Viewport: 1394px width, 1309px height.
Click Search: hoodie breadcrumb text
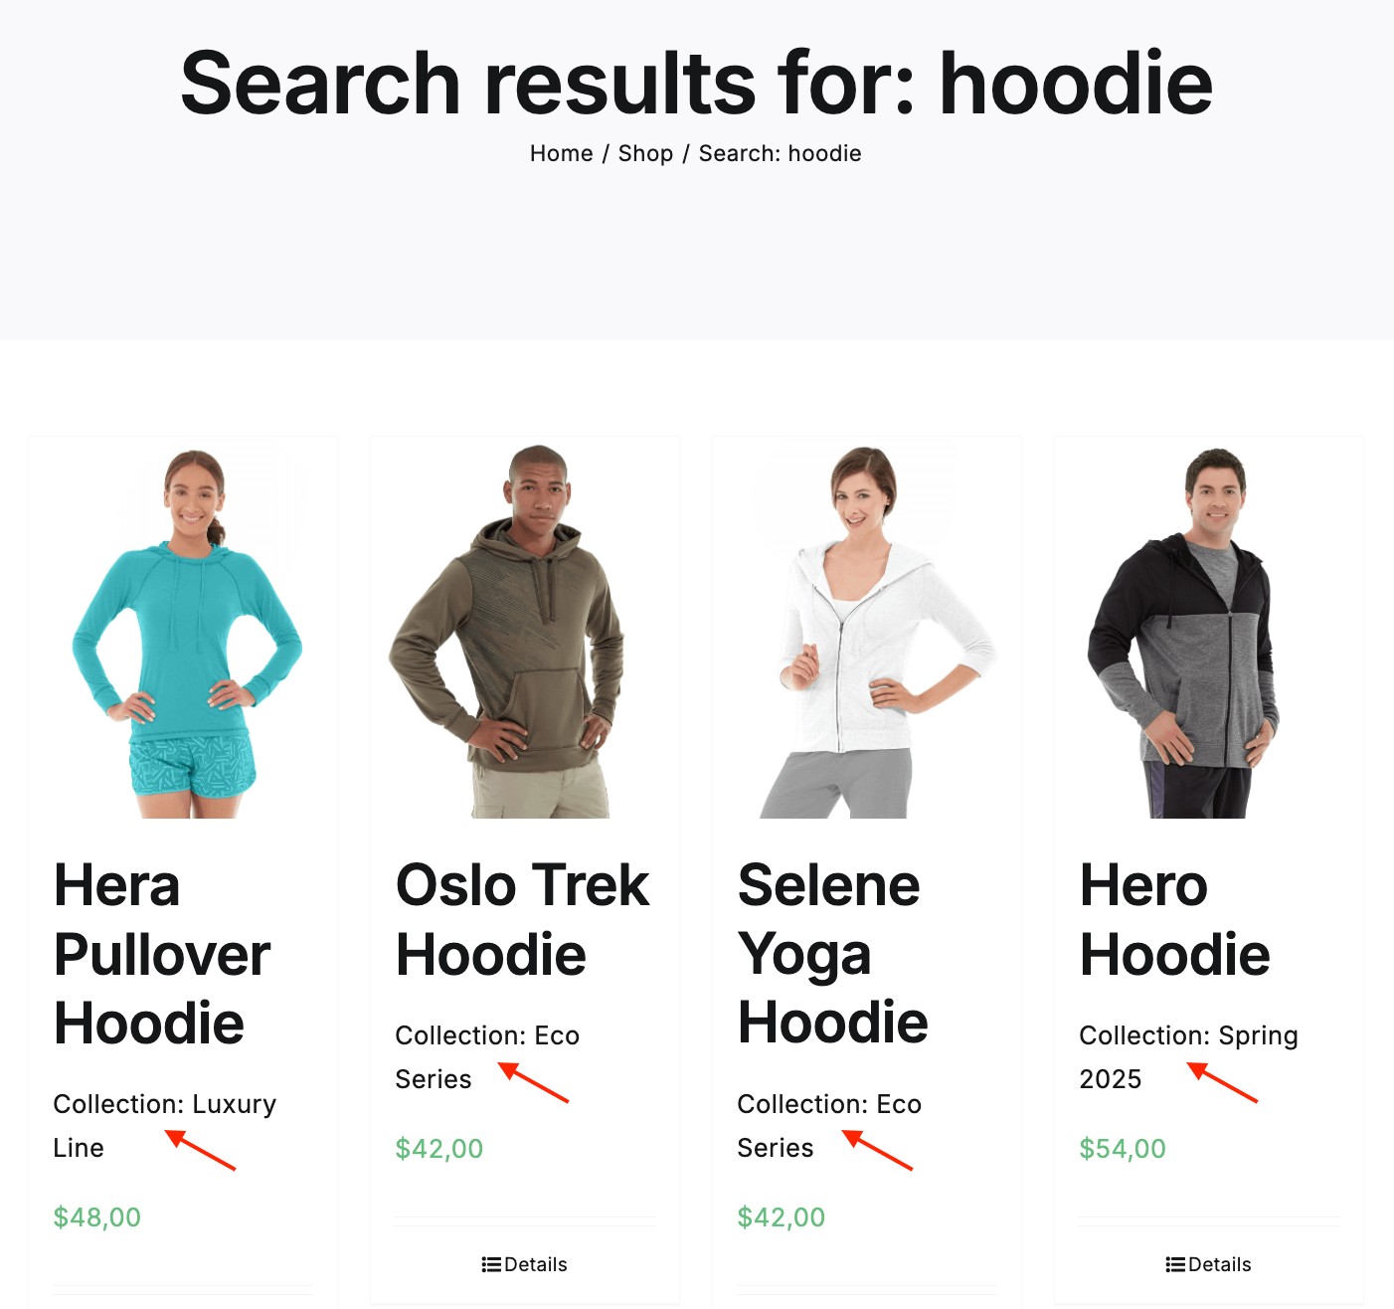pos(780,153)
